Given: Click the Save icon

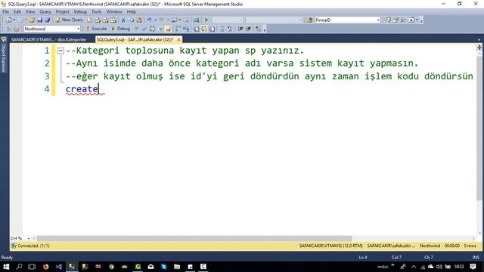Looking at the screenshot, I should [x=39, y=20].
